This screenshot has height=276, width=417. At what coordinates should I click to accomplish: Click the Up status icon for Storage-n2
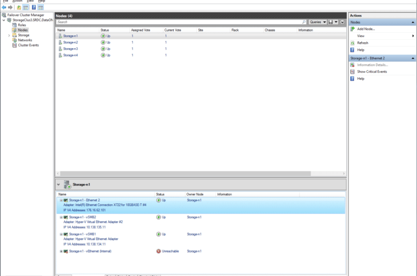tap(103, 42)
